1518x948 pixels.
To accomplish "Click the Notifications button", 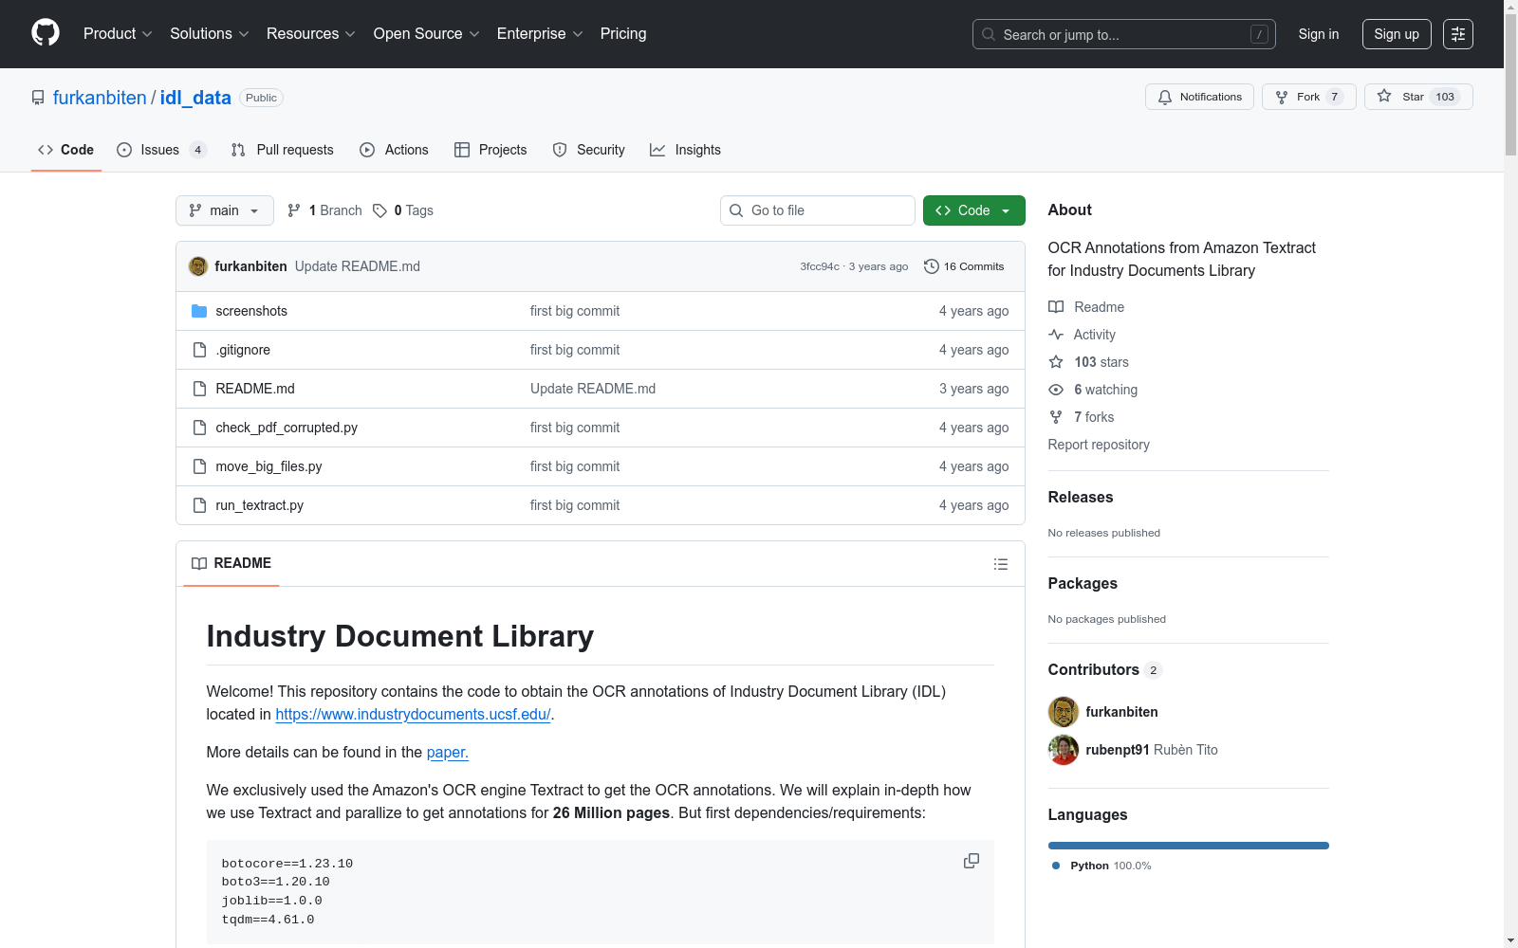I will (1199, 97).
